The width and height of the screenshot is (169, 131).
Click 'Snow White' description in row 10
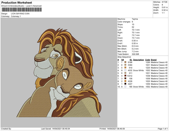[x=138, y=87]
